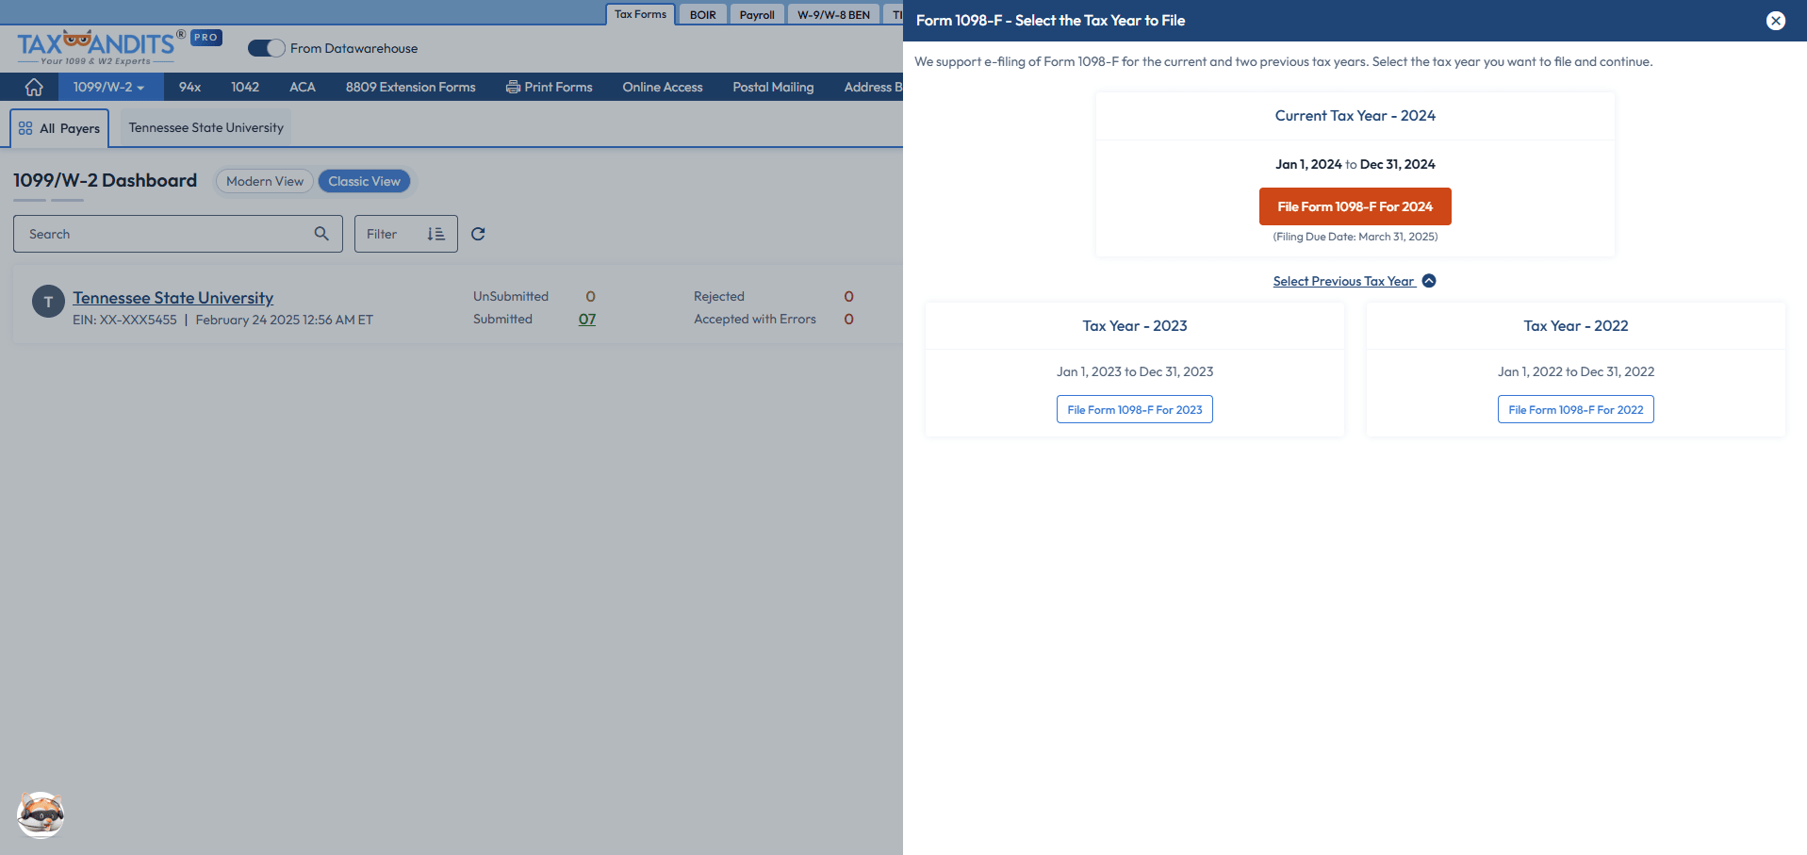Click the refresh icon beside Filter
Viewport: 1807px width, 855px height.
pos(478,234)
